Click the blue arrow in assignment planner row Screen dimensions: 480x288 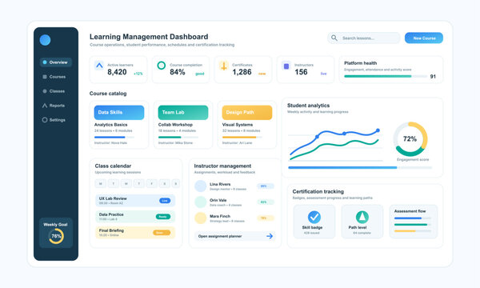(x=270, y=236)
